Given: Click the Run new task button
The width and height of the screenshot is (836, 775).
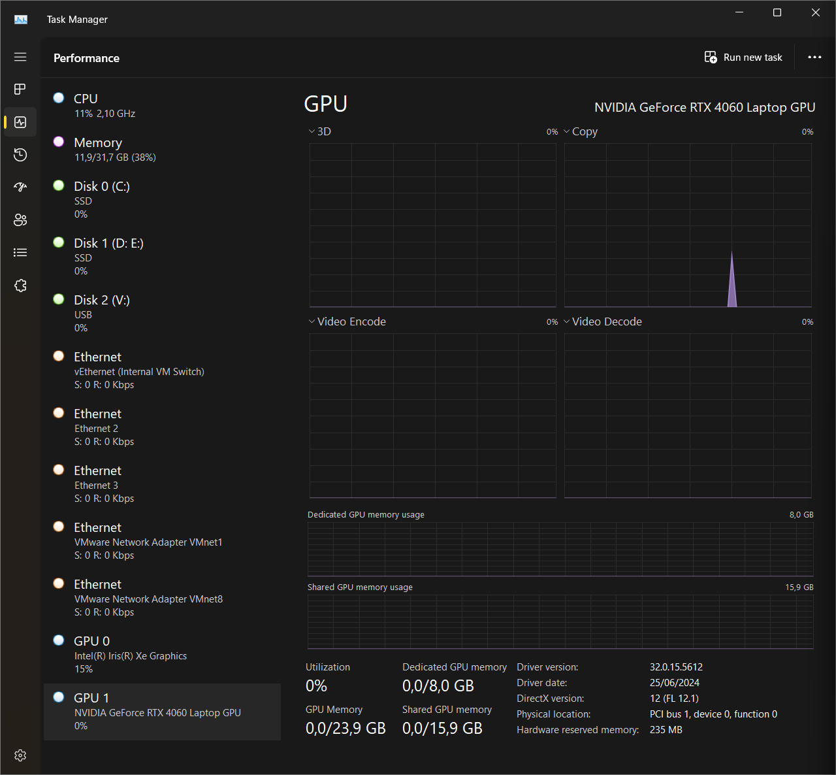Looking at the screenshot, I should point(743,58).
